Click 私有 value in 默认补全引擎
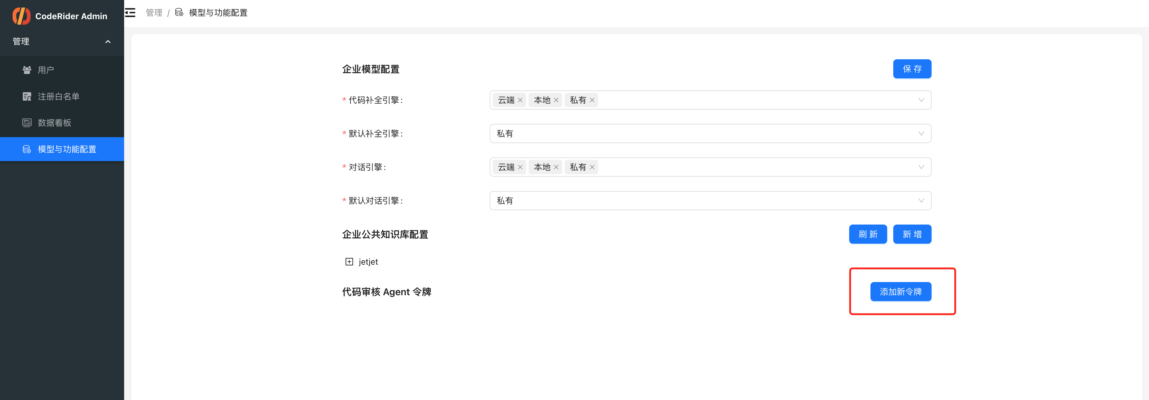The width and height of the screenshot is (1149, 400). [505, 134]
